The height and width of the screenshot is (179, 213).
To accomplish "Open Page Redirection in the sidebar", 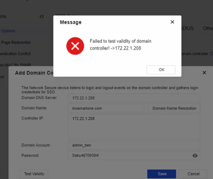I will click(x=16, y=42).
